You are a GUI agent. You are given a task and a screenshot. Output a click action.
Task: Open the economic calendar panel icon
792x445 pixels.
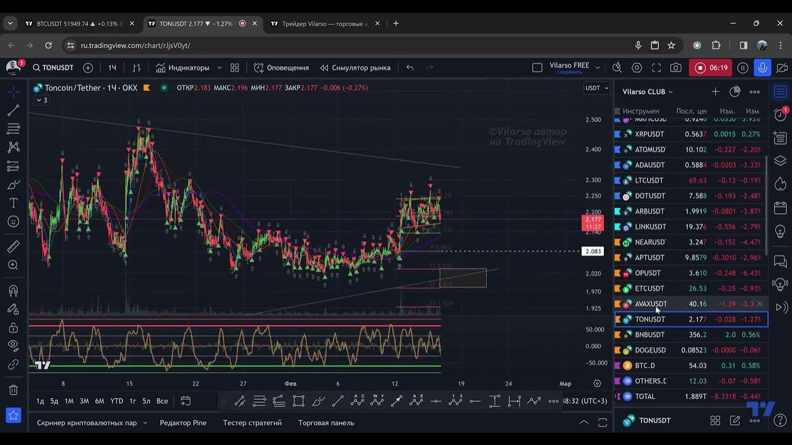pyautogui.click(x=781, y=208)
